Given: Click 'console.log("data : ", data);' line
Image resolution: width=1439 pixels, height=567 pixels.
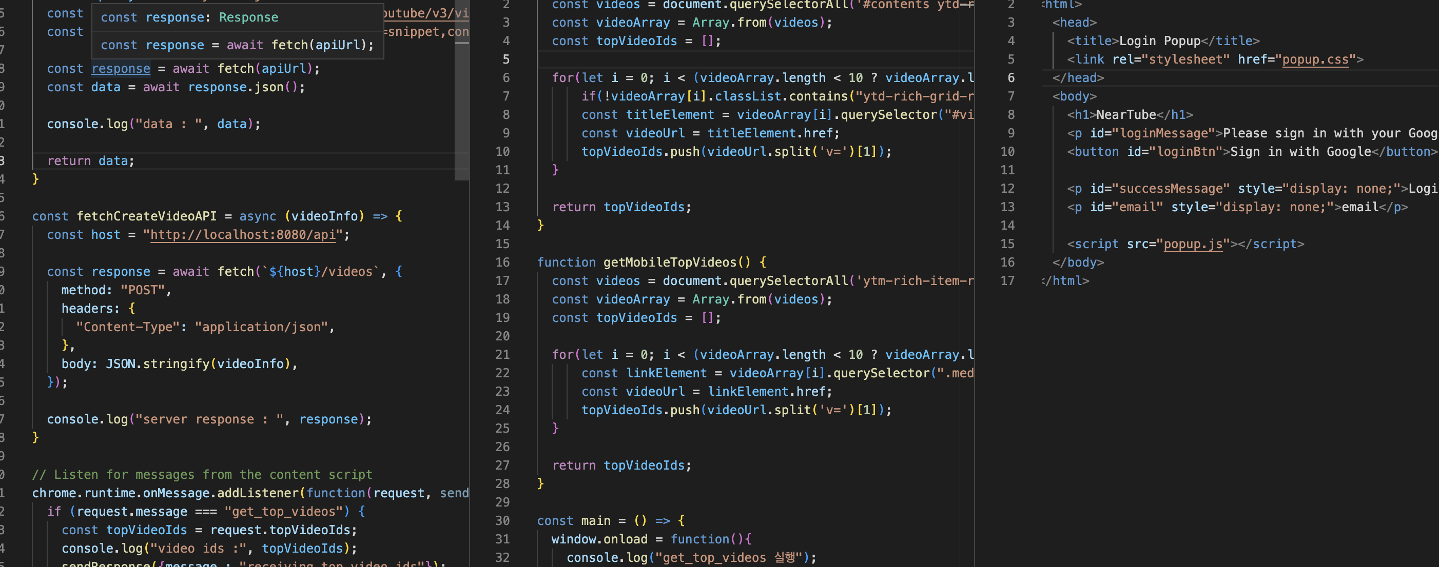Looking at the screenshot, I should pos(153,124).
